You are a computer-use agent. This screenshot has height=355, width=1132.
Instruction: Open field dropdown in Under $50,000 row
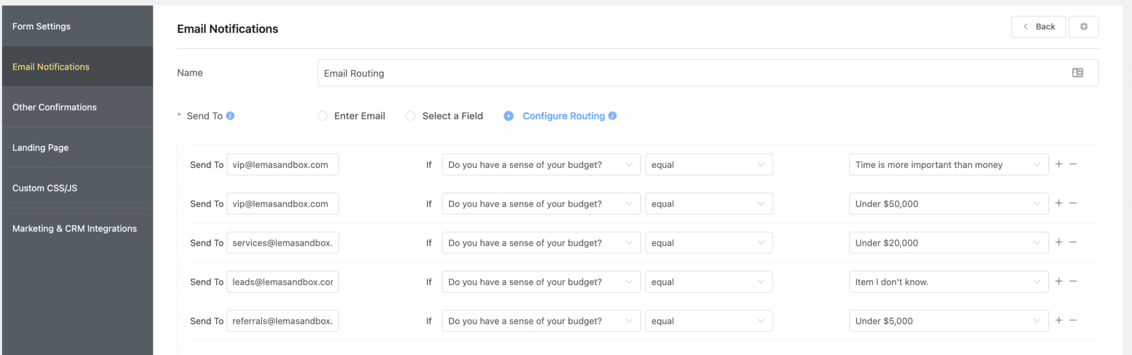pyautogui.click(x=541, y=204)
